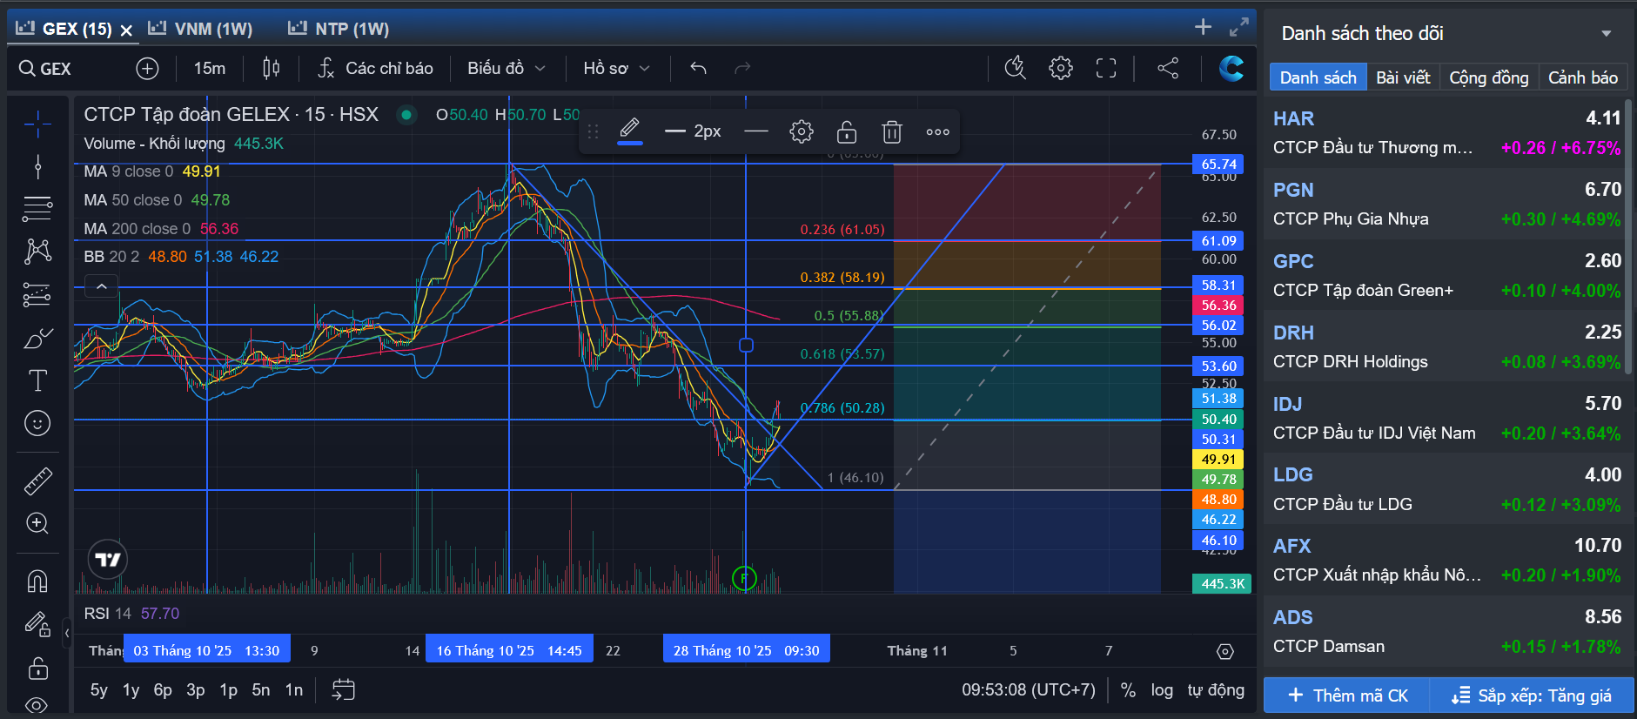Viewport: 1637px width, 719px height.
Task: Change the drawing line style
Action: pos(756,132)
